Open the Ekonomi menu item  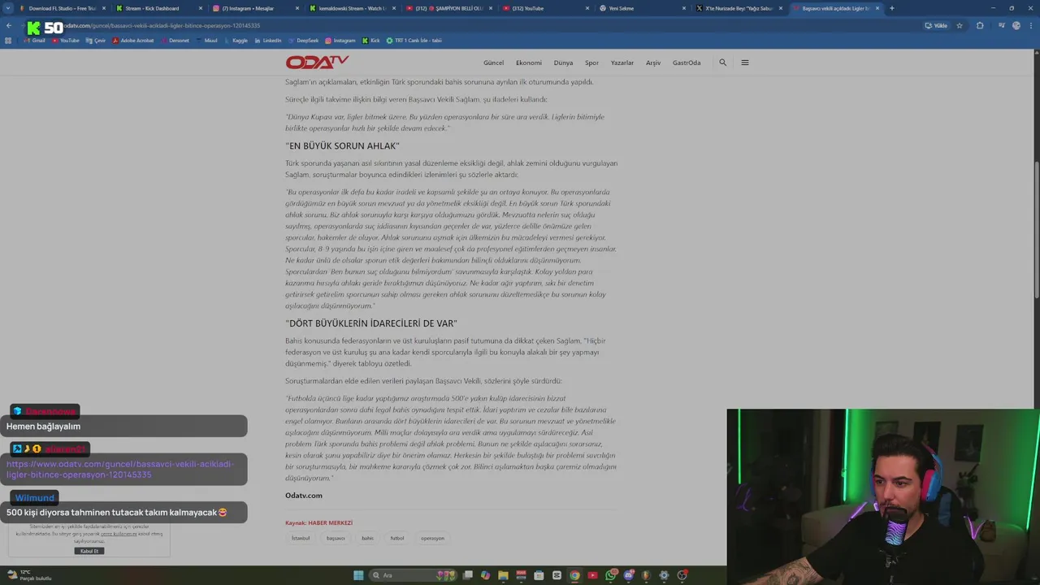point(529,63)
